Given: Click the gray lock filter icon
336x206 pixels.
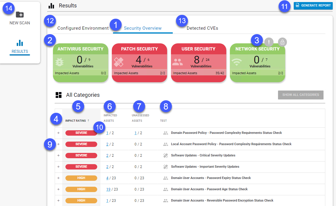Looking at the screenshot, I should (x=282, y=42).
